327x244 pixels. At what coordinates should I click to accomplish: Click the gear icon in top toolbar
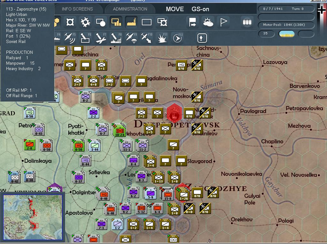point(86,22)
